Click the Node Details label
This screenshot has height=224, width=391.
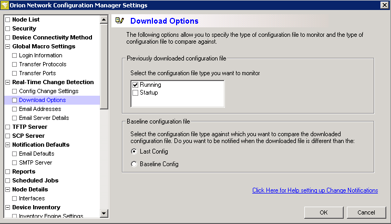tap(30, 190)
